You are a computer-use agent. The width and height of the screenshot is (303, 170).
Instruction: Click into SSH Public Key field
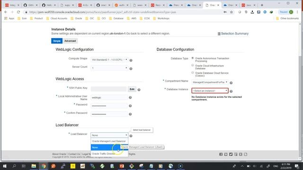click(109, 89)
